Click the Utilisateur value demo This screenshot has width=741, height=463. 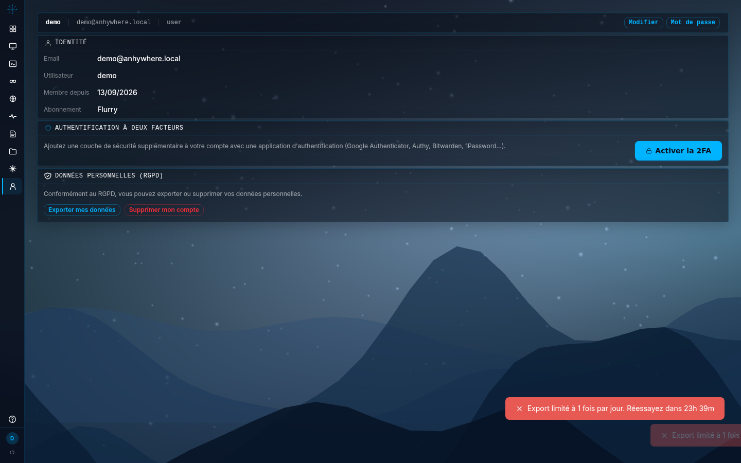(x=107, y=76)
